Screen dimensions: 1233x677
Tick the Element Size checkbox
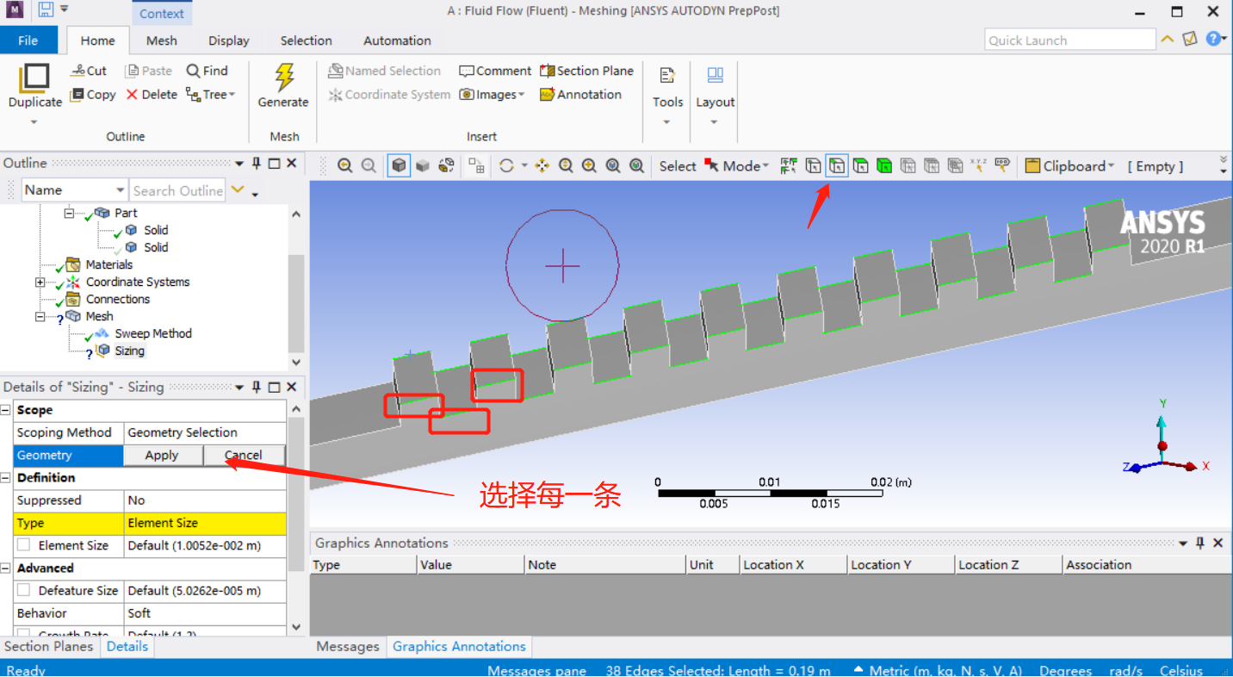click(x=23, y=545)
